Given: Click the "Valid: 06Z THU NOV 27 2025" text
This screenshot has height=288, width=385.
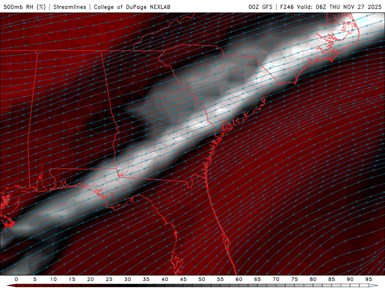Looking at the screenshot, I should [x=340, y=7].
